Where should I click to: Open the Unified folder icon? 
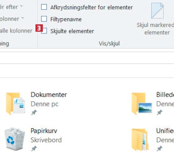(140, 140)
